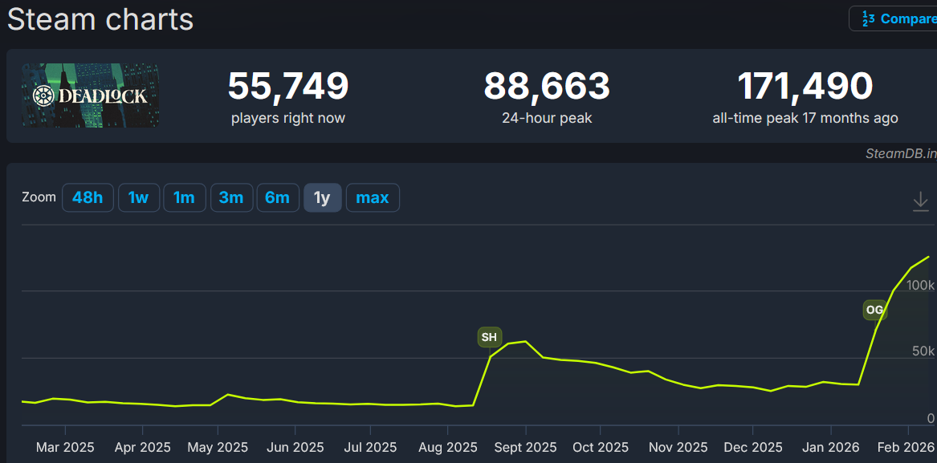The height and width of the screenshot is (463, 937).
Task: Choose the 1y zoom option
Action: [323, 197]
